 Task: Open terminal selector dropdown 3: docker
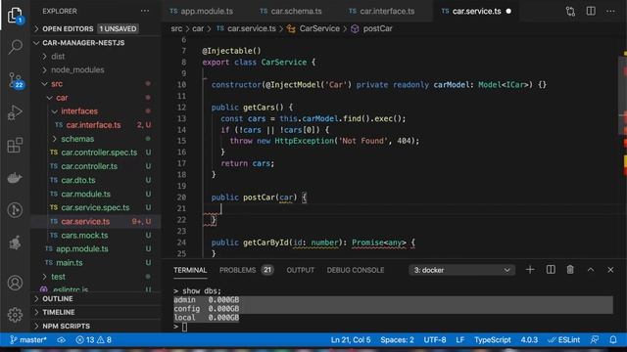click(461, 270)
